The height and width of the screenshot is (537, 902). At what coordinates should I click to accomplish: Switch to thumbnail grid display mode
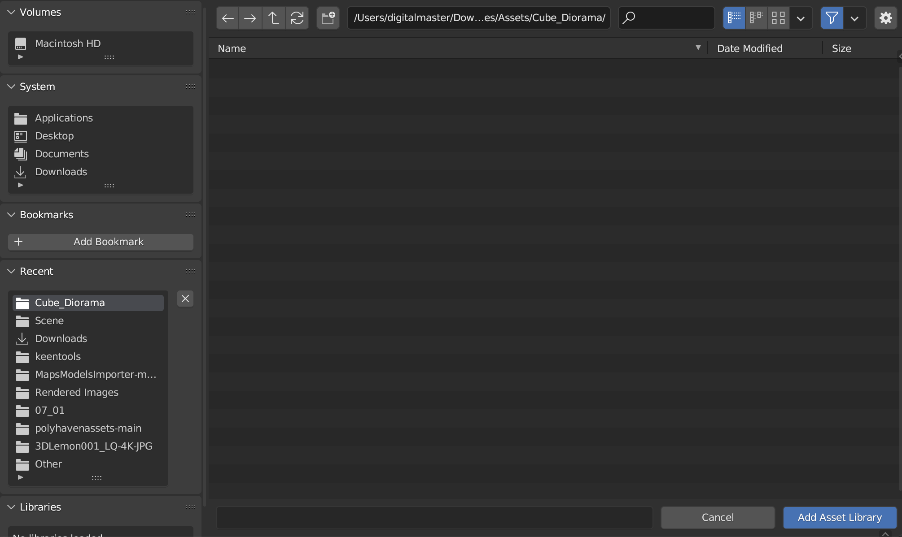click(779, 18)
